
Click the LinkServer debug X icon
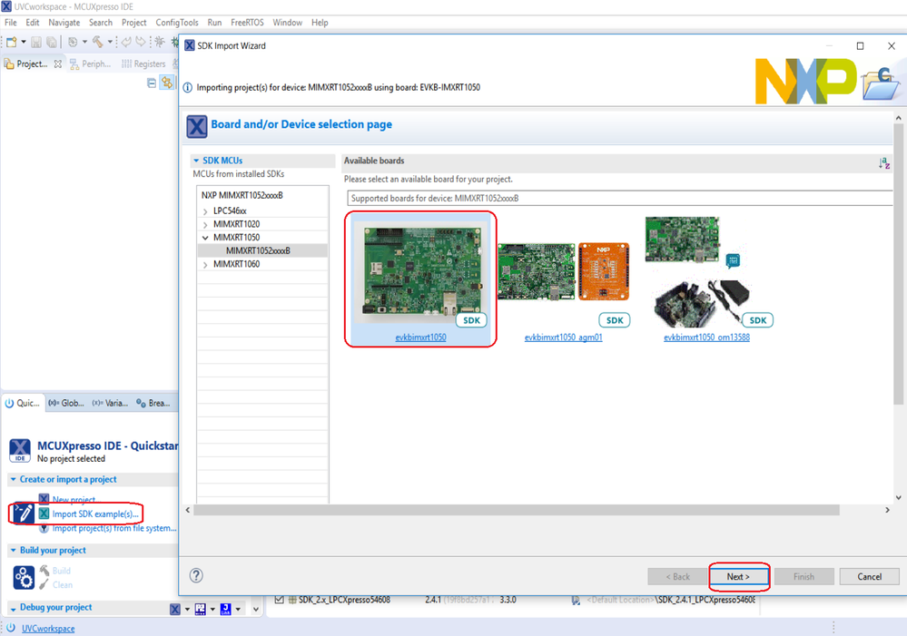click(x=175, y=609)
